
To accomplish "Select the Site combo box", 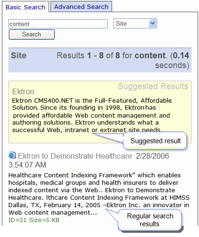I will tap(135, 23).
